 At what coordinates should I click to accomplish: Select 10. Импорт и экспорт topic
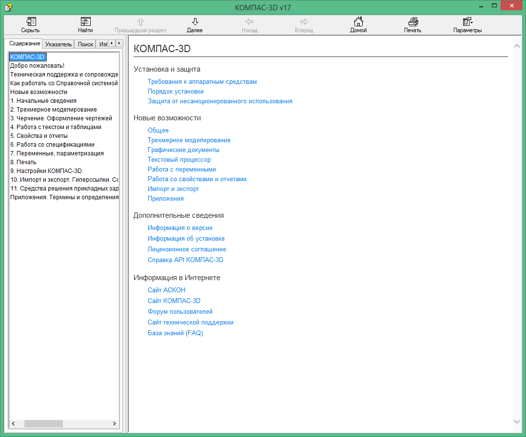click(64, 180)
